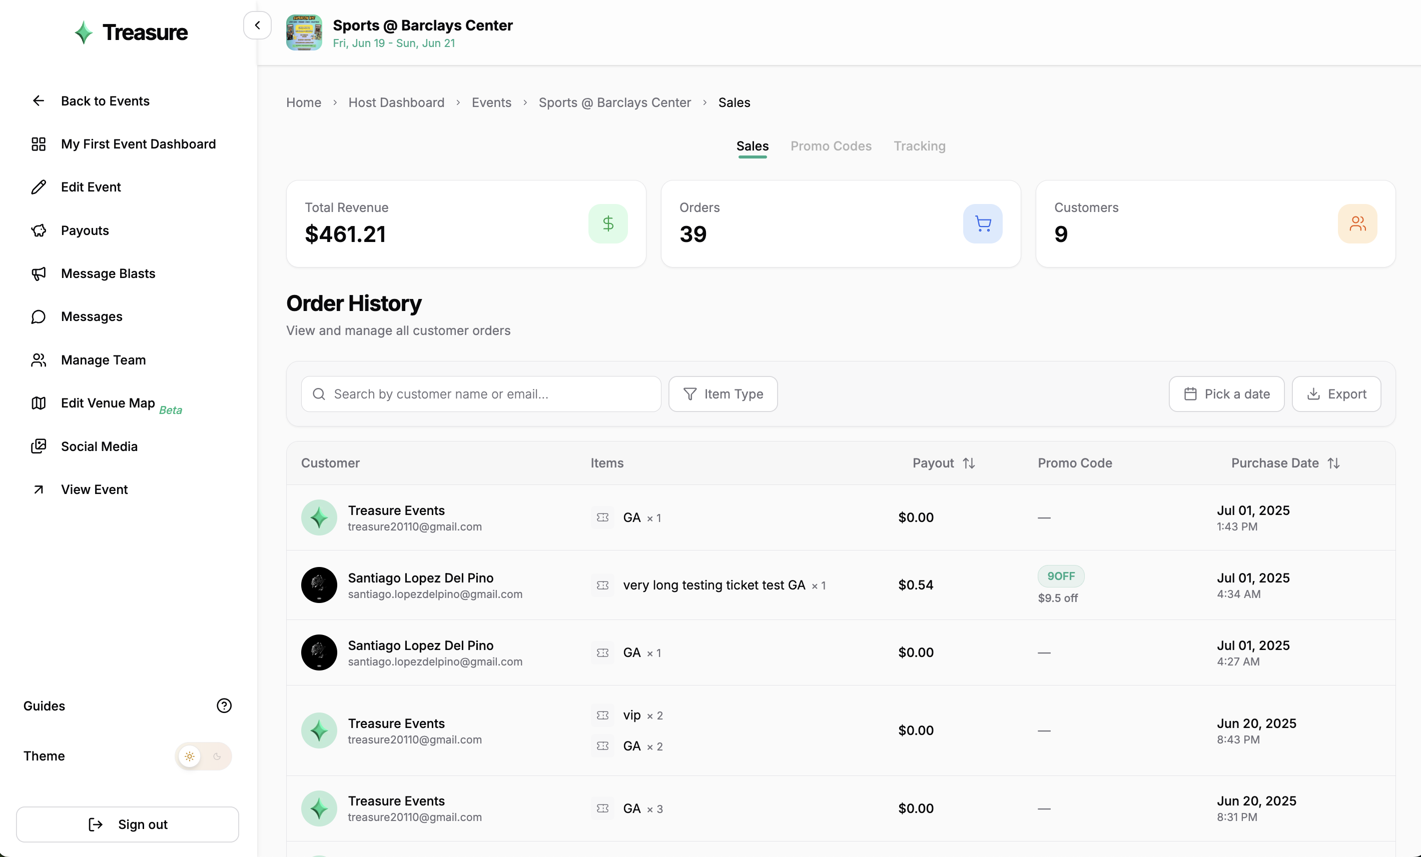
Task: Click the Edit Event pencil icon
Action: click(x=38, y=187)
